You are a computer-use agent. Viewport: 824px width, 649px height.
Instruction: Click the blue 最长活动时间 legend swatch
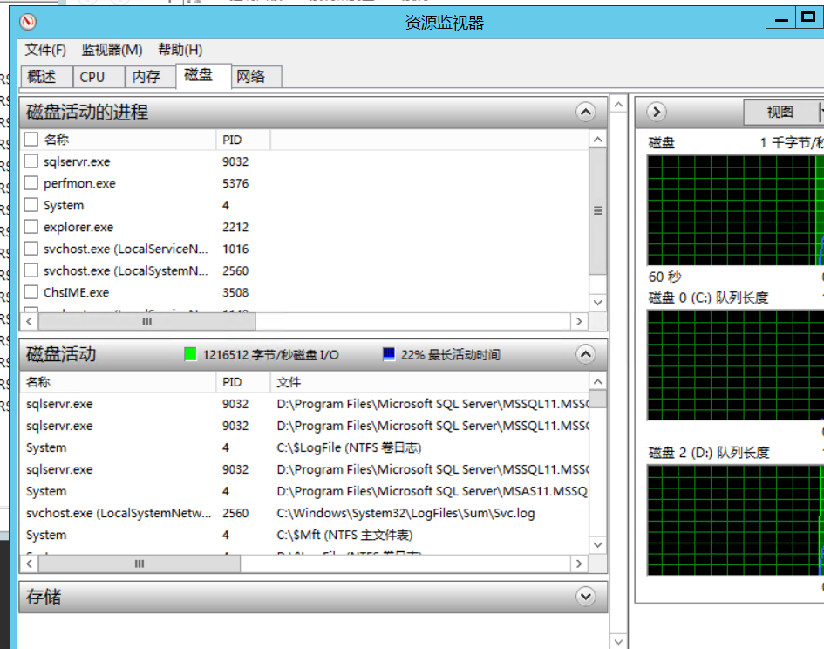point(389,354)
